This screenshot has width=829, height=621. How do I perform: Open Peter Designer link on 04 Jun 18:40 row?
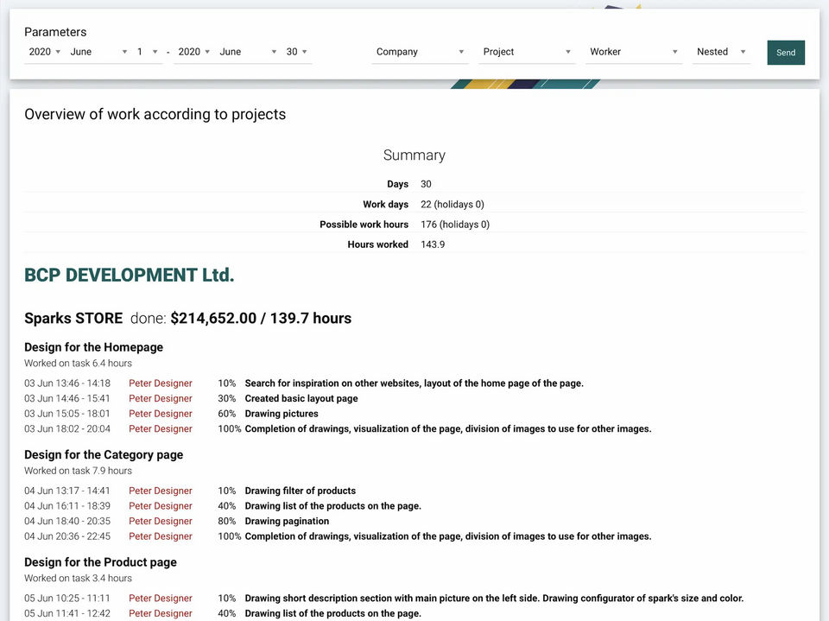tap(161, 521)
